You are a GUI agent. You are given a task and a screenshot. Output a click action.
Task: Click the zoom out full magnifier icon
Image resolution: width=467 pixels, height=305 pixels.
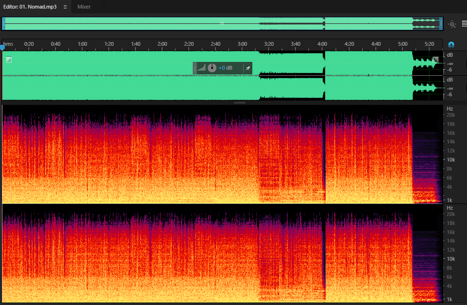(452, 24)
